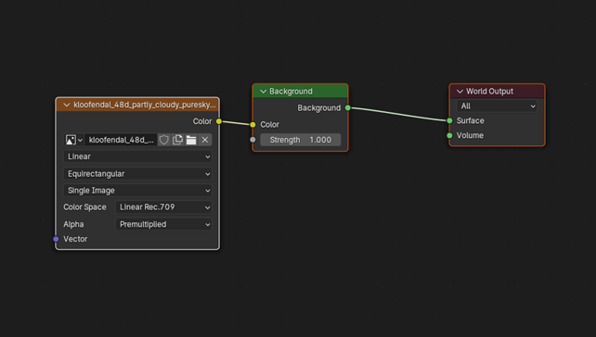The image size is (596, 337).
Task: Click the purple Vector input socket
Action: point(57,239)
